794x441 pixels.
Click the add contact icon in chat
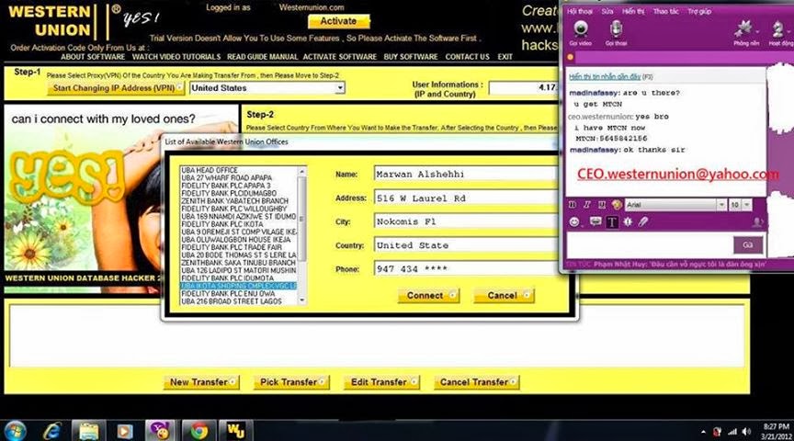point(757,222)
